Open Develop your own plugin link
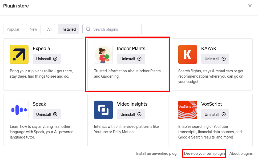Viewport: 258px width, 162px height. 204,153
